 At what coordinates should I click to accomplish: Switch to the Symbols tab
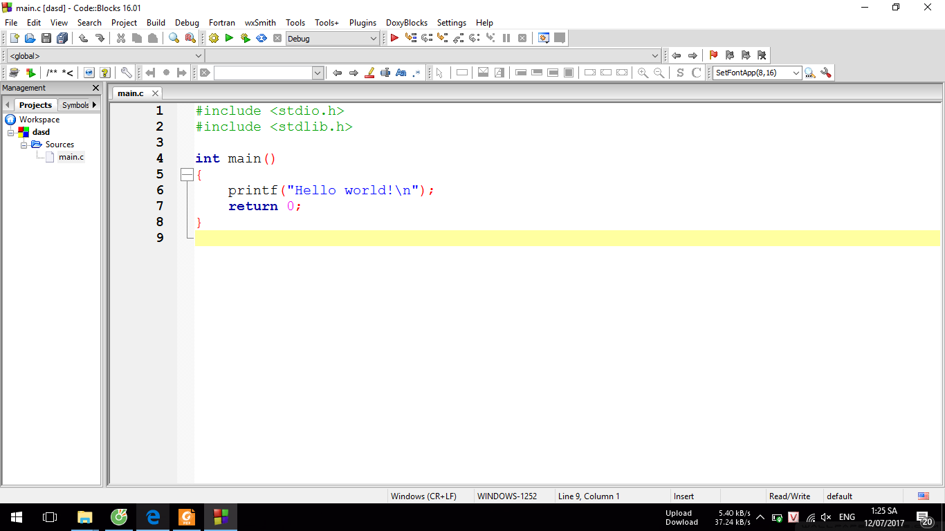coord(75,105)
